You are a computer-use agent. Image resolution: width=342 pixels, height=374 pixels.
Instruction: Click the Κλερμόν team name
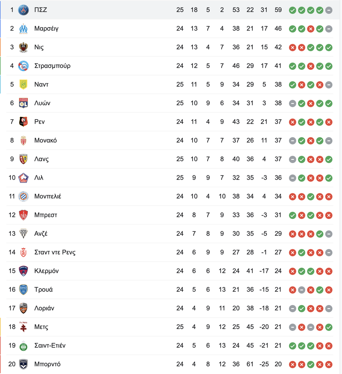click(46, 271)
